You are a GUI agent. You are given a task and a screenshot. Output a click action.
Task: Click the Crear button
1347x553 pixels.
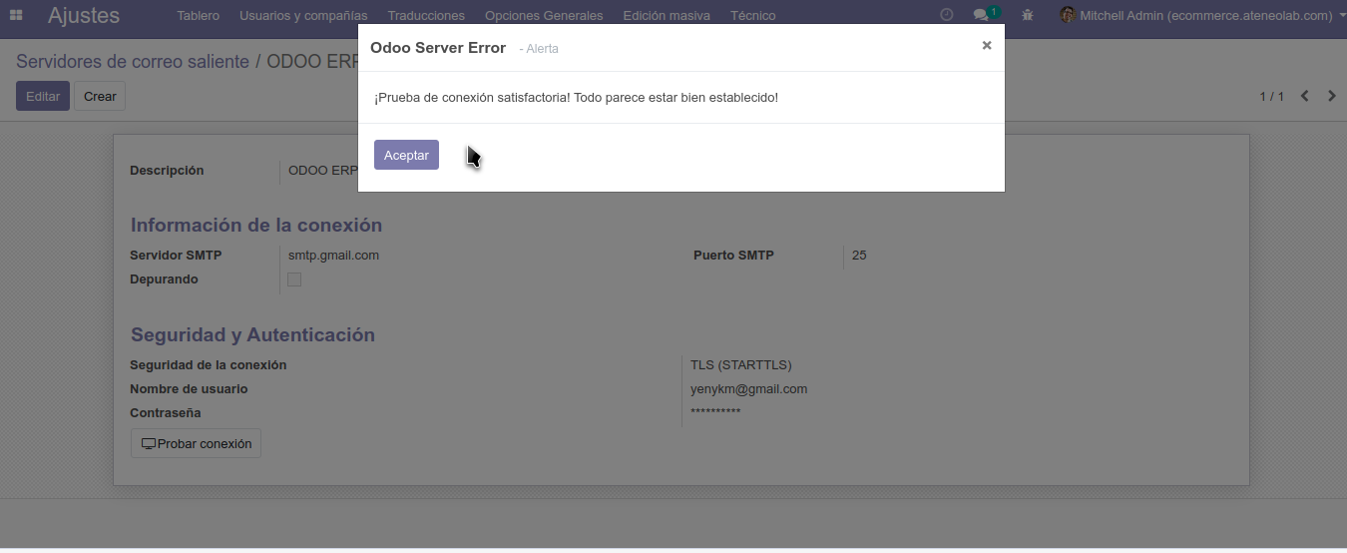pos(100,96)
